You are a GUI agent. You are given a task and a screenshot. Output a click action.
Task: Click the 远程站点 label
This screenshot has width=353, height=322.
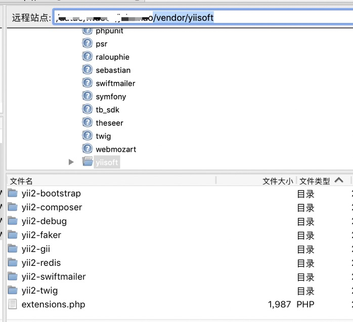tap(31, 18)
